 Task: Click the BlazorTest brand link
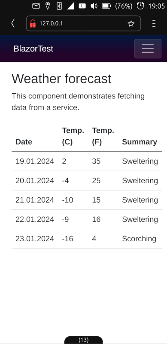point(33,49)
